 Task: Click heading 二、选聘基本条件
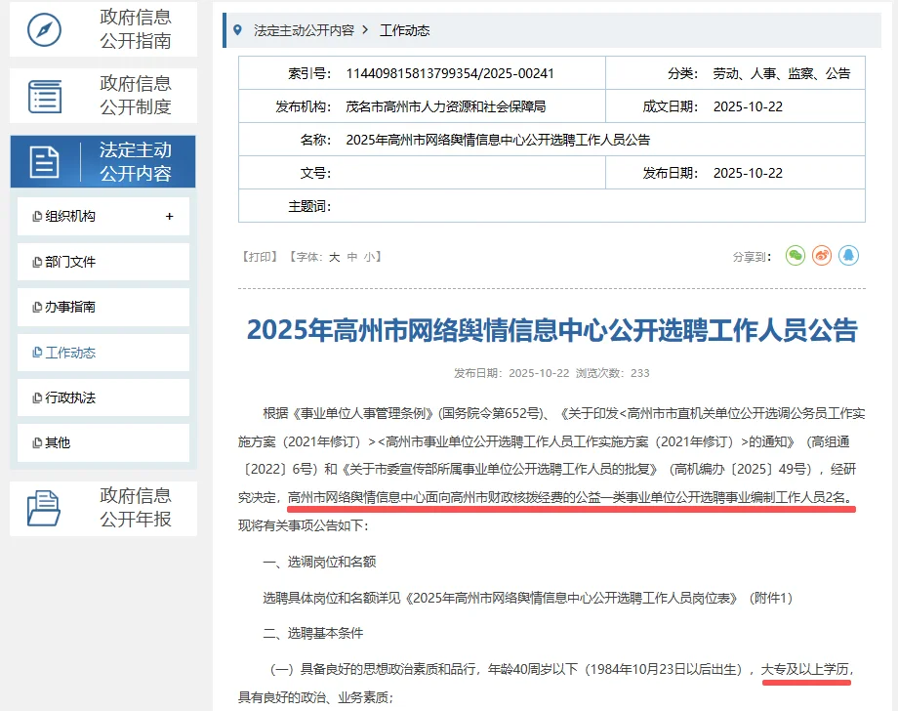point(313,633)
